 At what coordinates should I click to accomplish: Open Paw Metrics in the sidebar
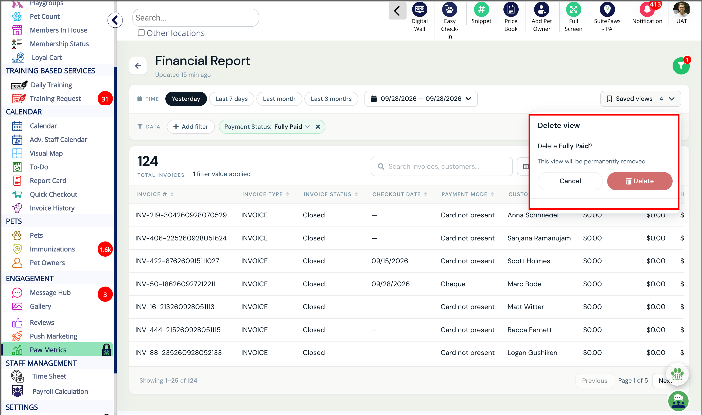click(57, 350)
